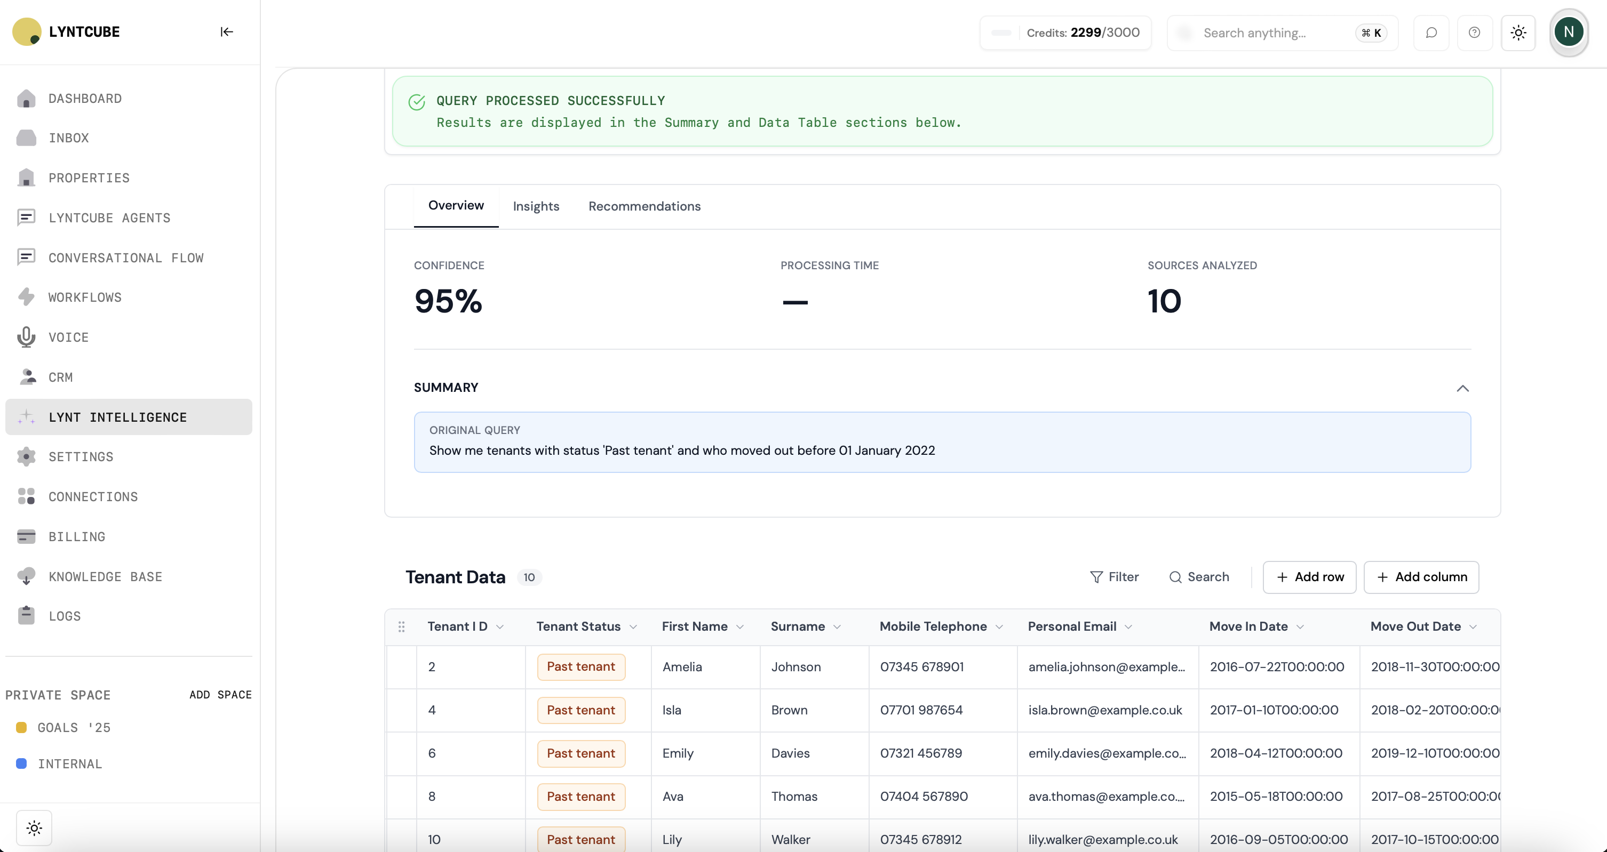Open Workflows lightning bolt item

[85, 298]
